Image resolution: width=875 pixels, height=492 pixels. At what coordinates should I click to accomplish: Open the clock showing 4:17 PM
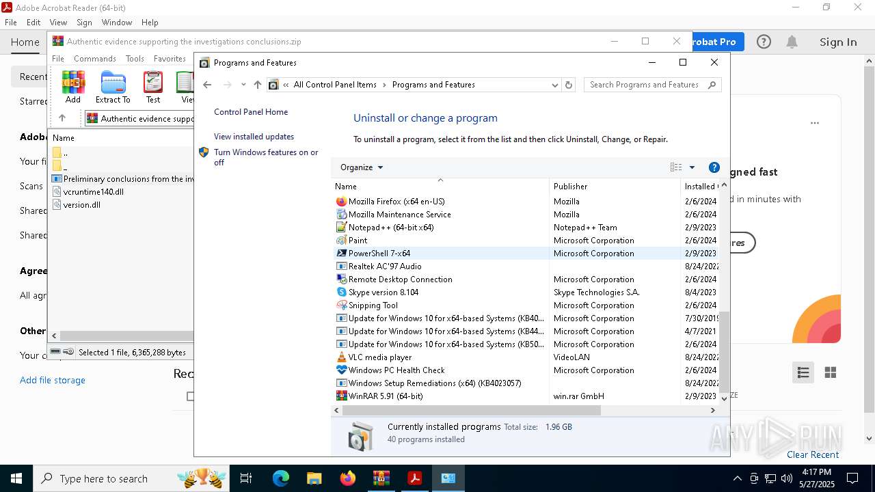(816, 478)
